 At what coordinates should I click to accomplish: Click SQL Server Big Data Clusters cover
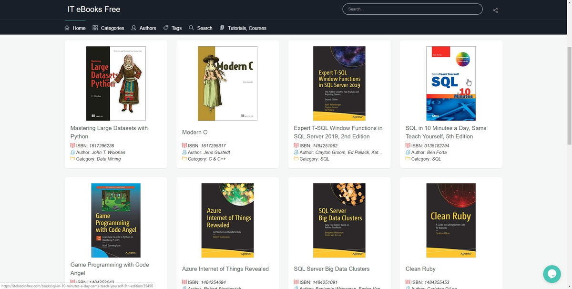(x=339, y=220)
